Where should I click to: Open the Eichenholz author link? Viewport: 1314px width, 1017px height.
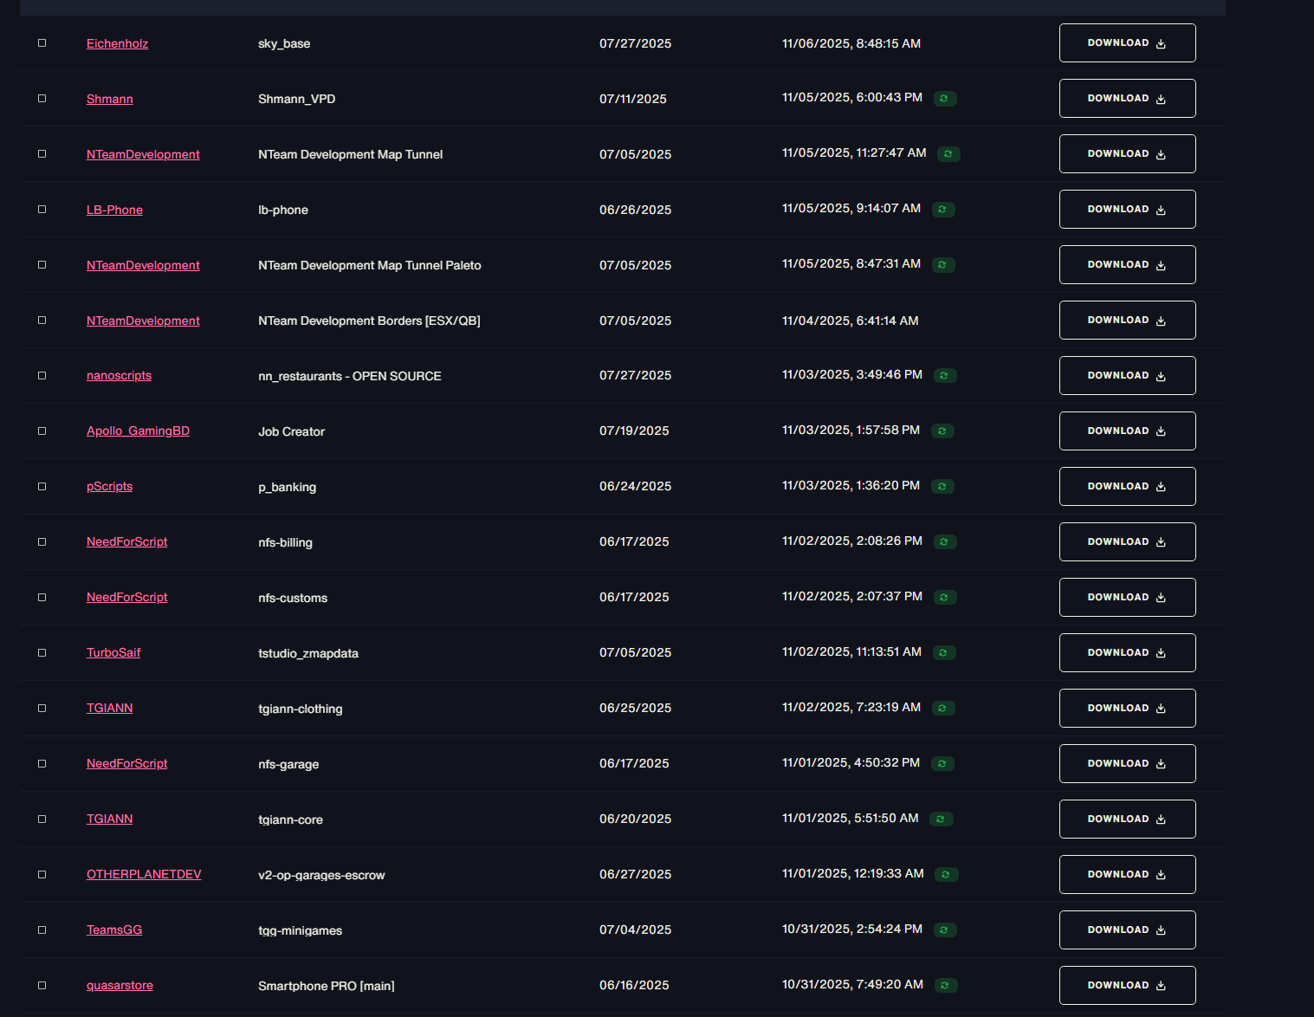click(117, 43)
